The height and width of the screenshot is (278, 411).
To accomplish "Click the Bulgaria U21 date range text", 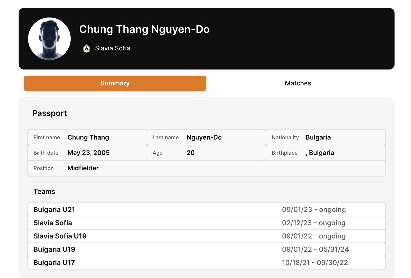I will tap(314, 210).
